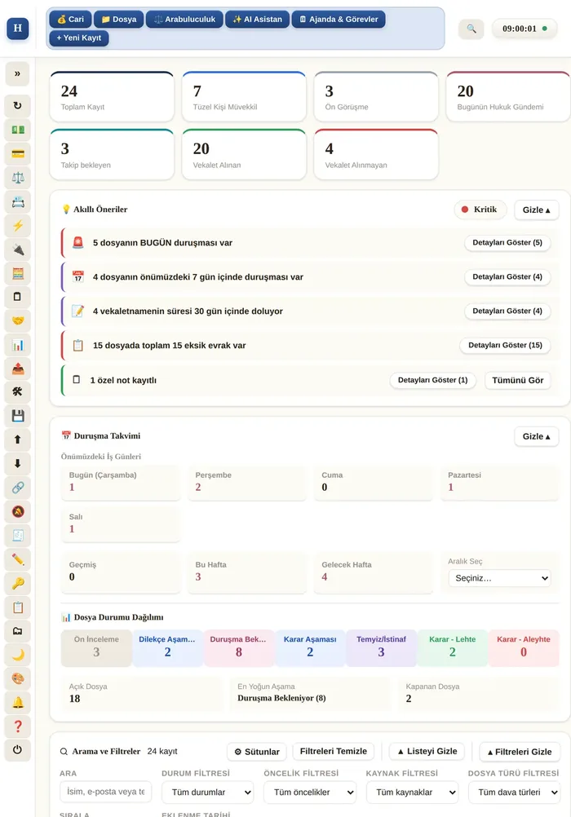Viewport: 571px width, 817px height.
Task: Collapse list with Listeyi Gizle button
Action: coord(427,751)
